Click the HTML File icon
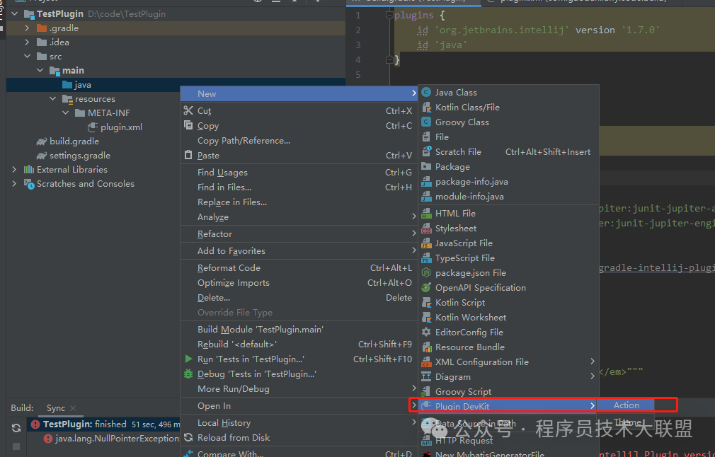Viewport: 715px width, 457px height. coord(426,213)
